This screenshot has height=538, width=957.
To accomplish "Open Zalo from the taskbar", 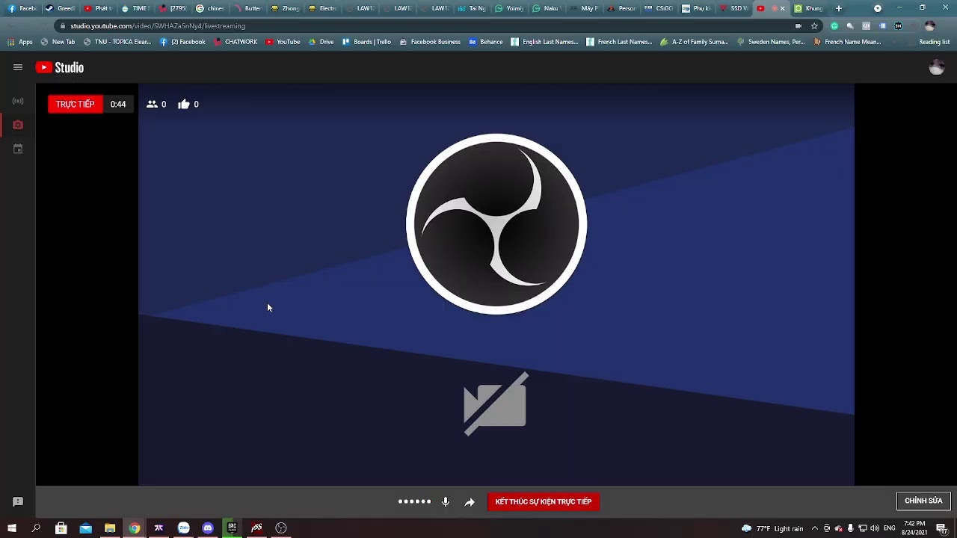I will (183, 528).
